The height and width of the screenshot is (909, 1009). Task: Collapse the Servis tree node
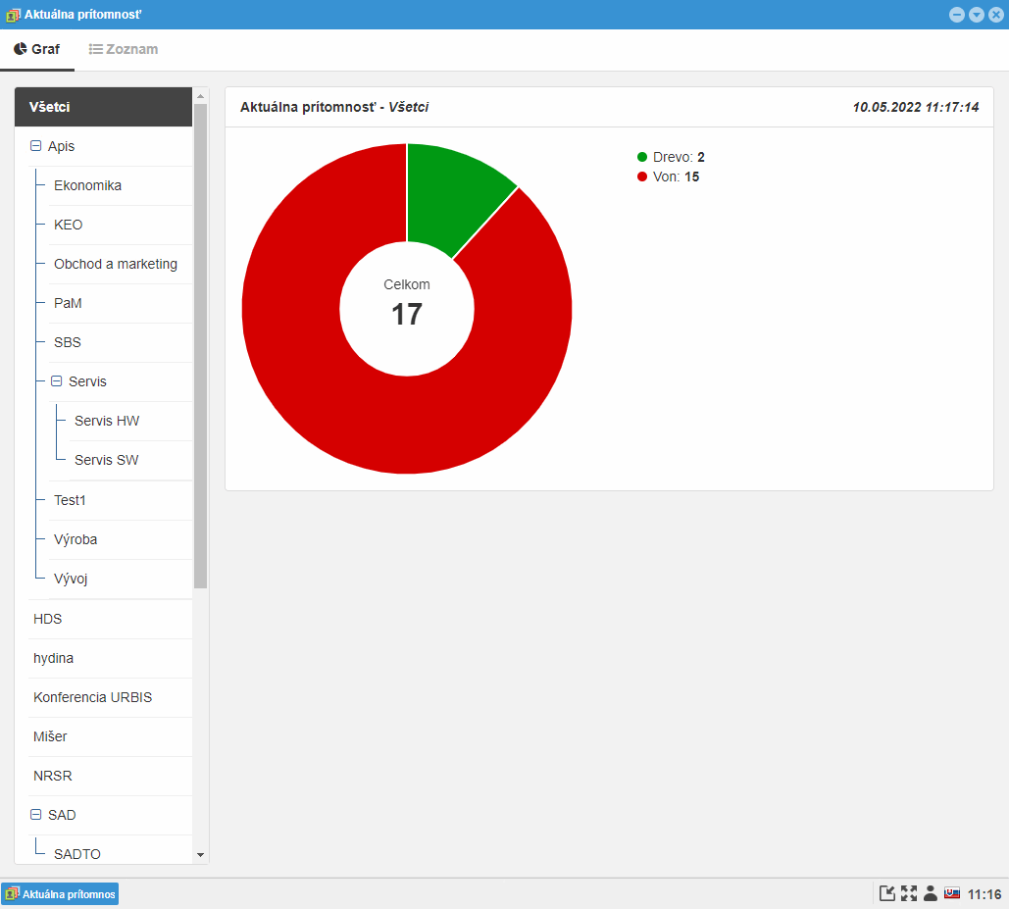click(x=56, y=381)
